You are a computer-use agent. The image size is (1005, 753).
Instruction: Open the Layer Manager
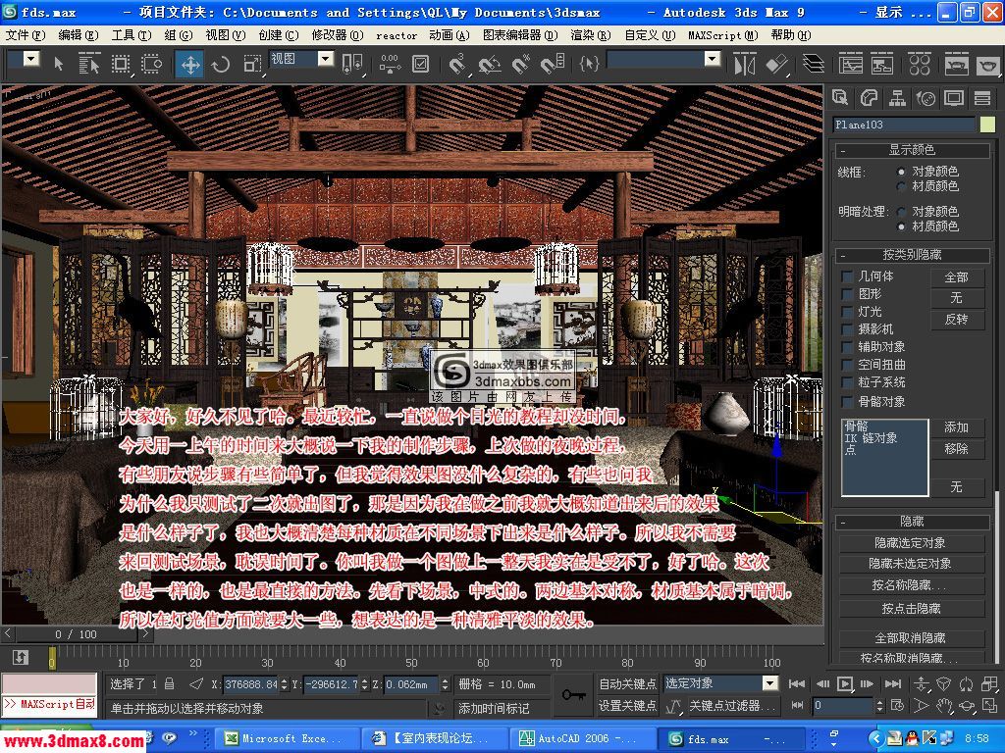click(x=813, y=64)
